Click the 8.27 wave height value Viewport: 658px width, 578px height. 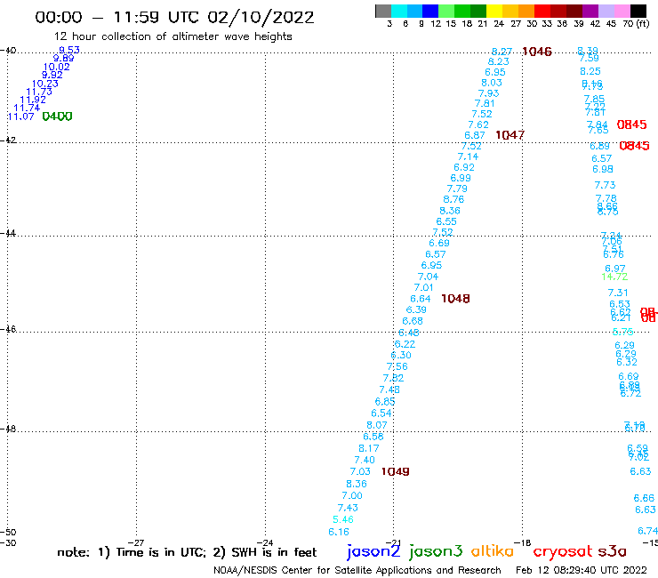pos(502,52)
